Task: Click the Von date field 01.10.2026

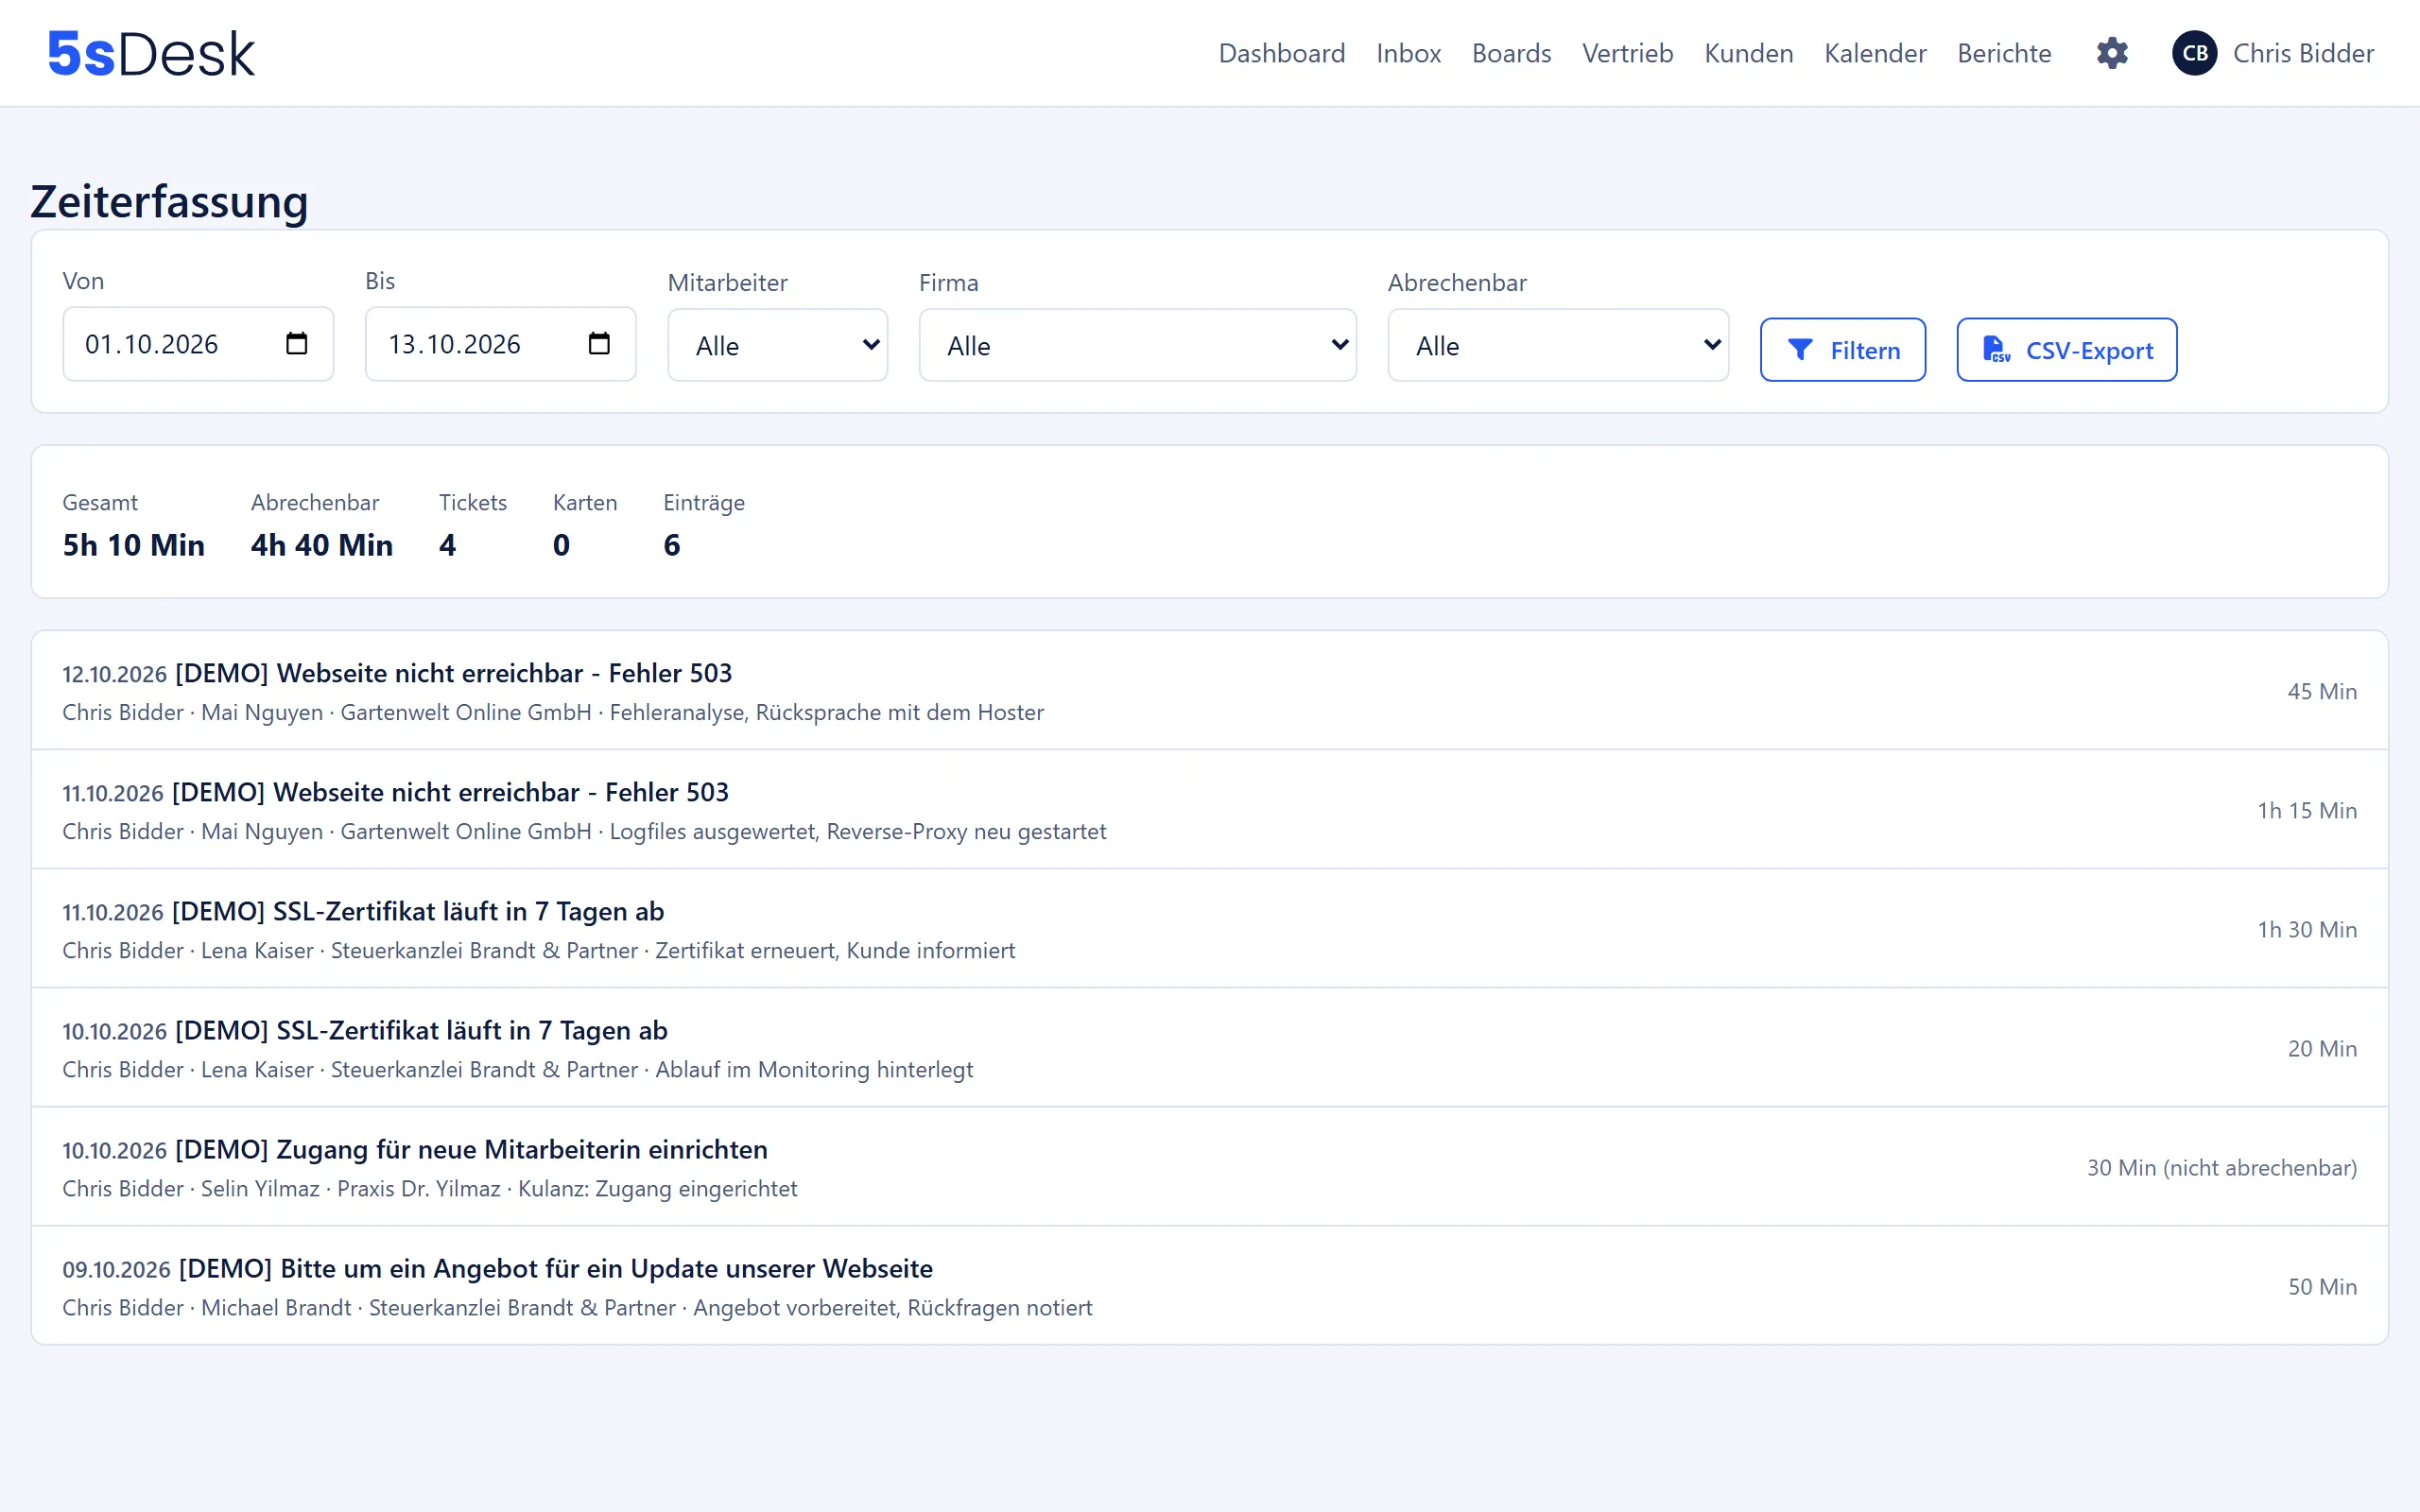Action: (198, 344)
